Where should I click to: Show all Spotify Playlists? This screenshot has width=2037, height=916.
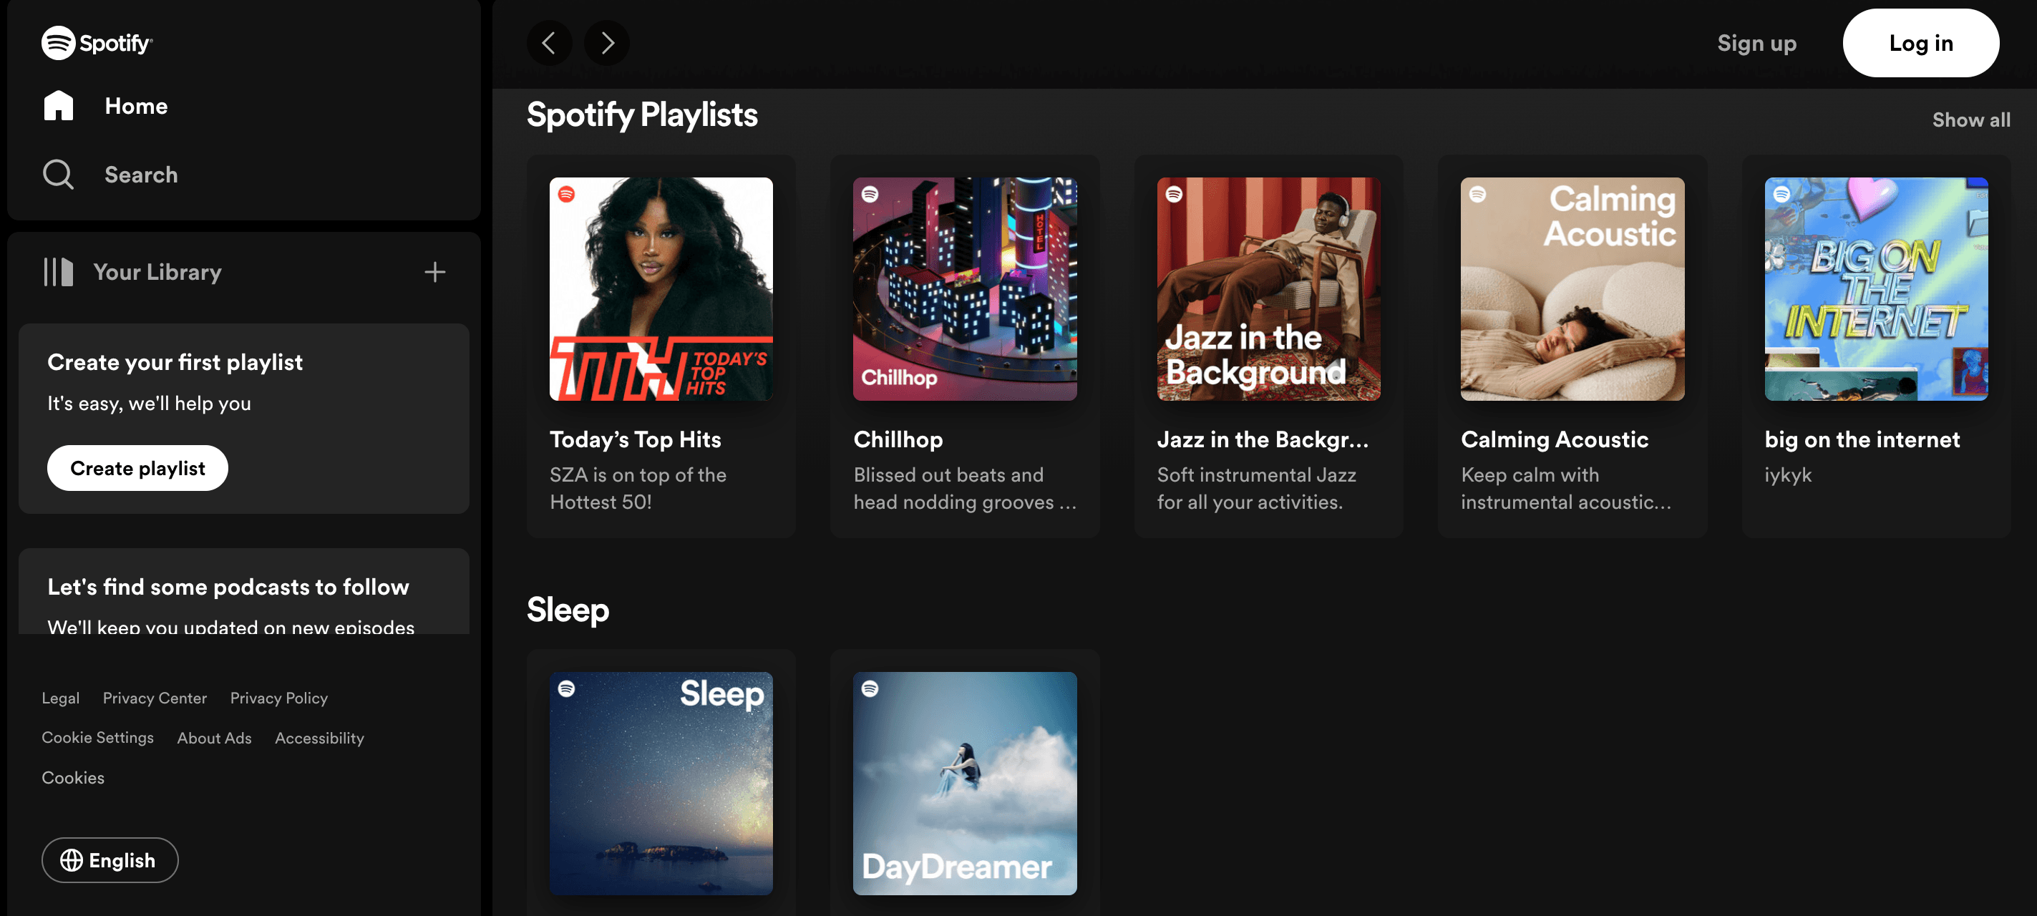click(x=1970, y=120)
